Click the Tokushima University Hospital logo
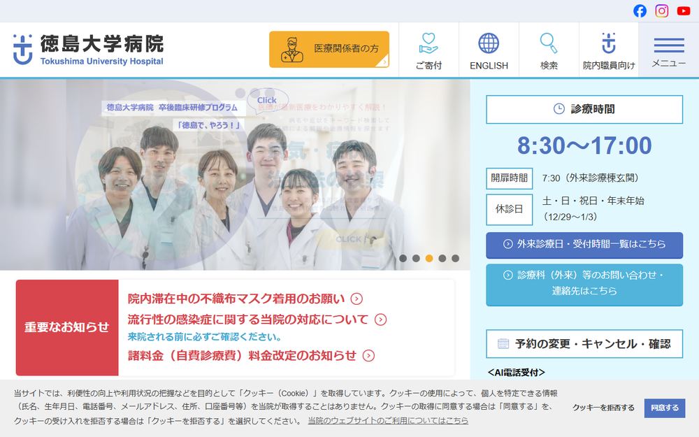 point(88,50)
